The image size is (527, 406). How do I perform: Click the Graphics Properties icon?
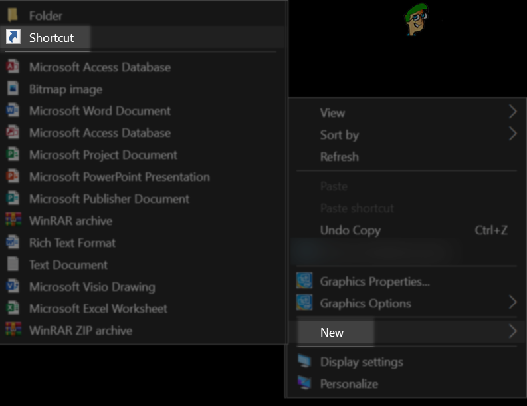[304, 281]
